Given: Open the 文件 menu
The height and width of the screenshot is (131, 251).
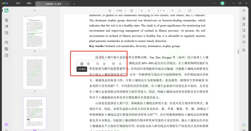Looking at the screenshot, I should coord(18,3).
